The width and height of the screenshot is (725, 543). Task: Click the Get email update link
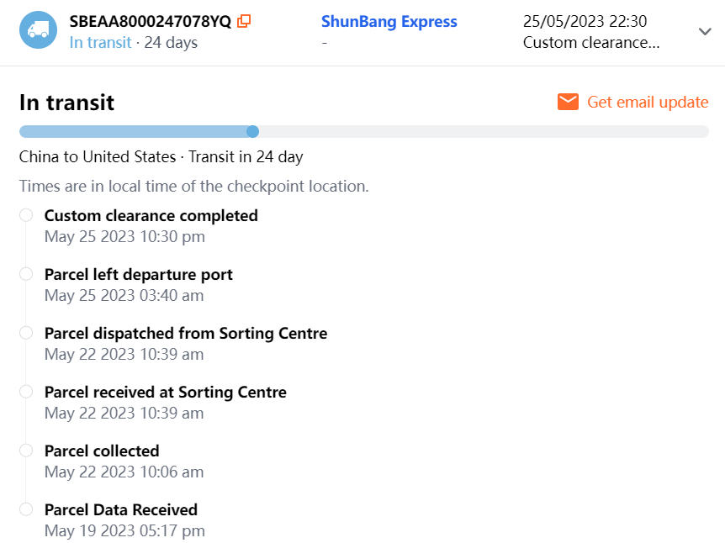(648, 102)
